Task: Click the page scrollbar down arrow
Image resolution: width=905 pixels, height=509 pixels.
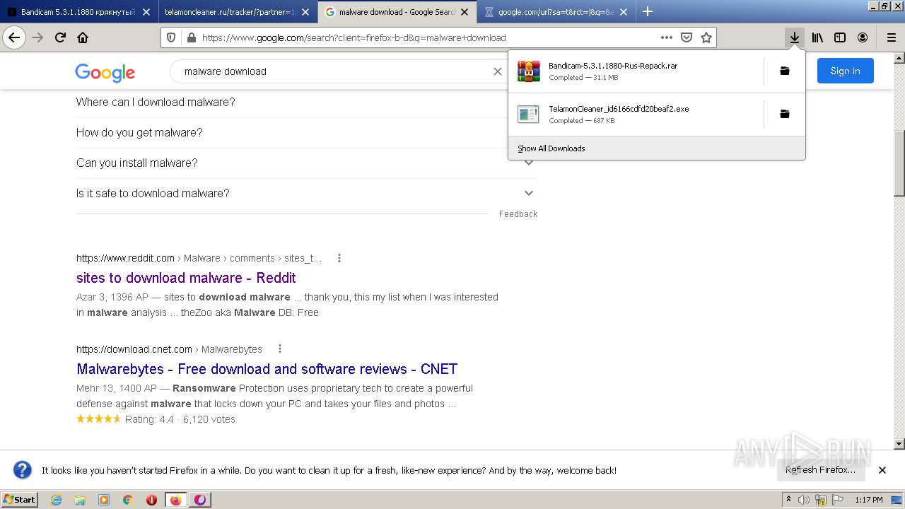Action: point(899,444)
